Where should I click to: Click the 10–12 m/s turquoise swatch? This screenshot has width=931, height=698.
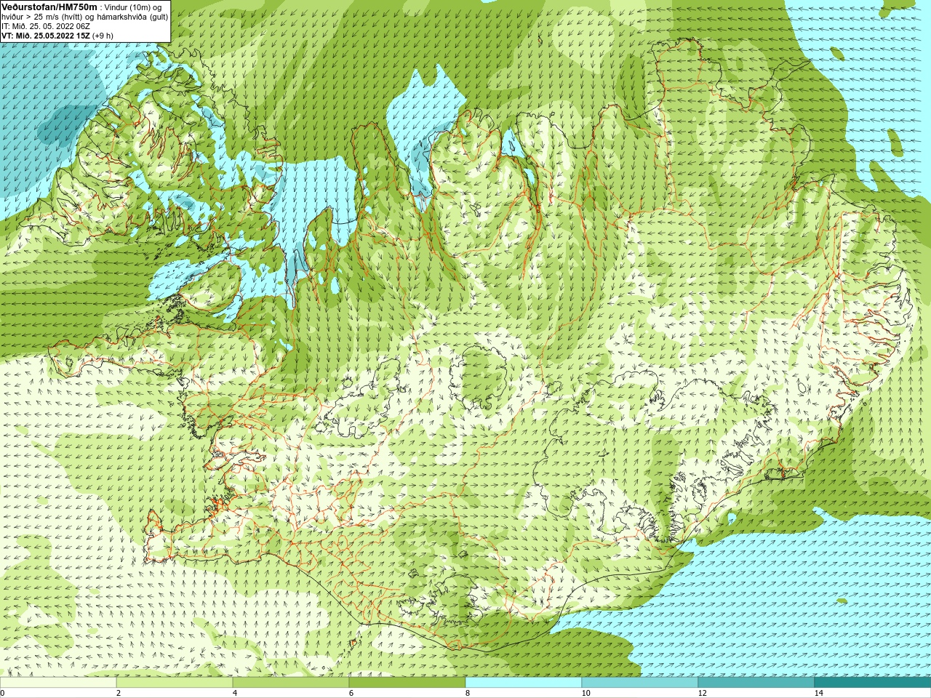click(640, 683)
